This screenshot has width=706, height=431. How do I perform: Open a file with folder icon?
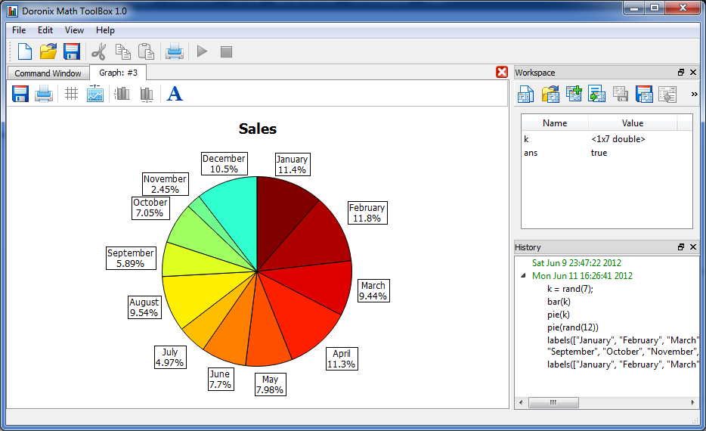pos(48,51)
